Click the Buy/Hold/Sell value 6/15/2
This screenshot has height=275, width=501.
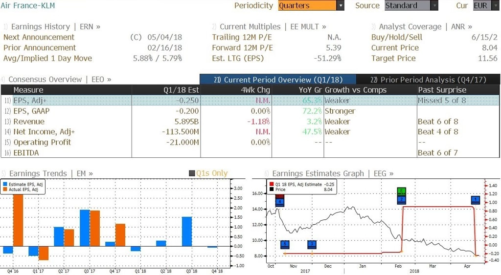point(484,37)
